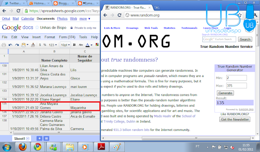This screenshot has height=152, width=260.
Task: Open the Testimonials link on RANDOM.ORG
Action: click(189, 28)
